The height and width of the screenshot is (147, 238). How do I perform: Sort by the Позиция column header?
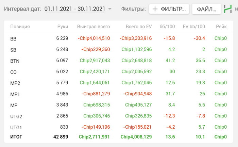(20, 27)
